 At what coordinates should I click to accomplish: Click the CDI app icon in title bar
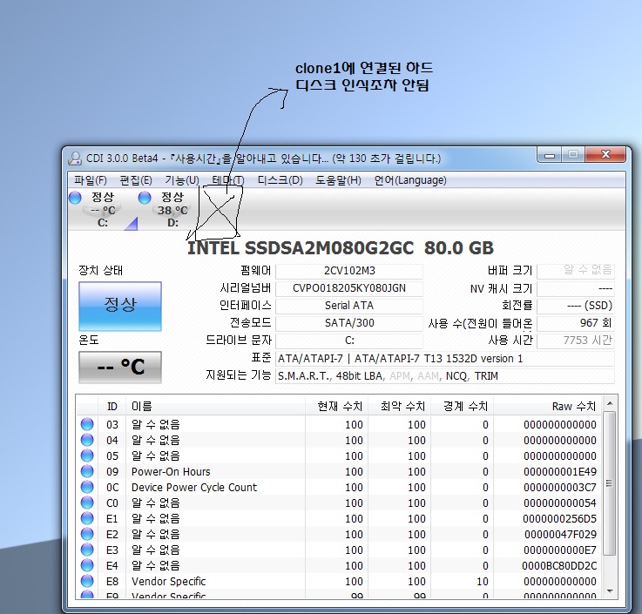75,159
